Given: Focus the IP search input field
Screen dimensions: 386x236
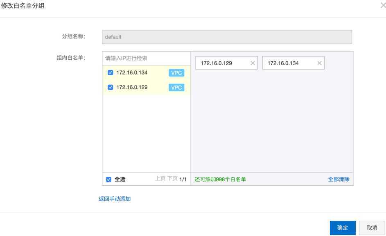Looking at the screenshot, I should coord(147,58).
